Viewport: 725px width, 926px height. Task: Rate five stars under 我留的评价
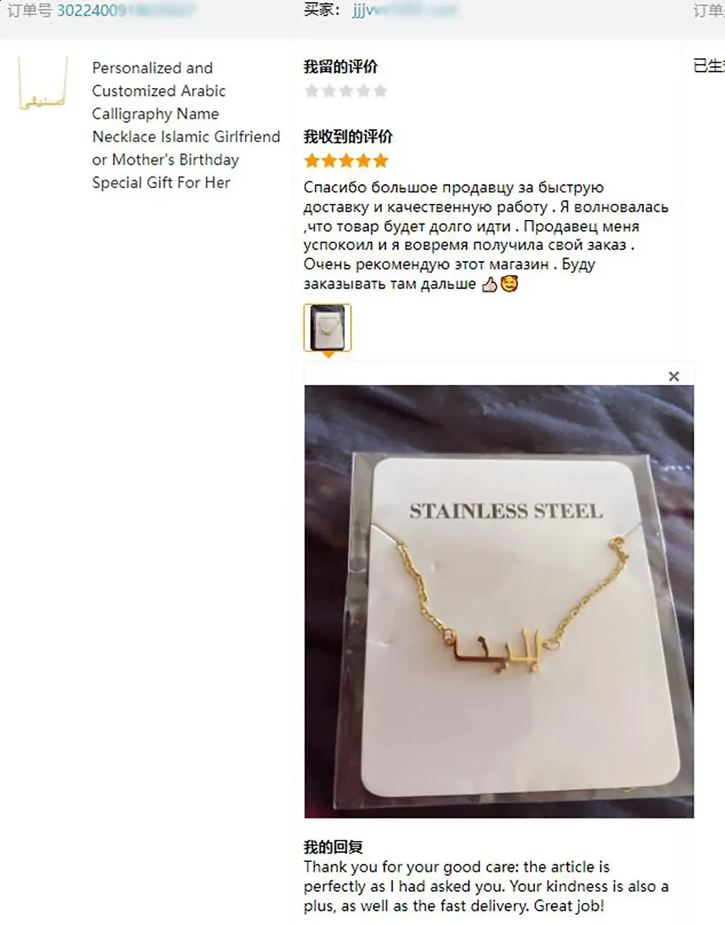point(381,91)
